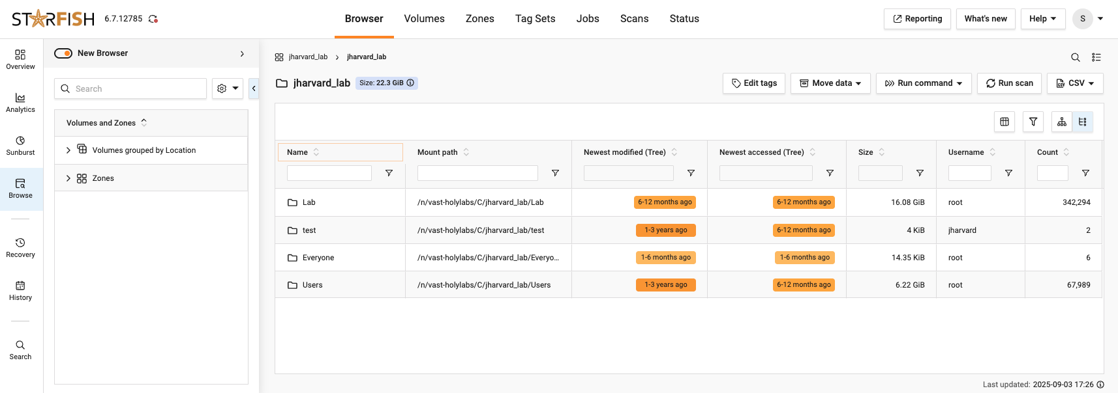This screenshot has width=1118, height=393.
Task: Click the size info icon beside 22.3 GiB
Action: (x=410, y=83)
